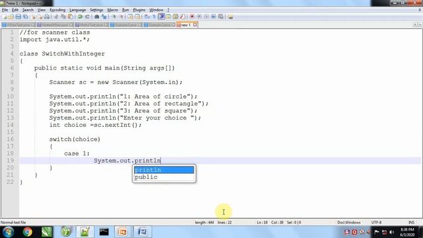
Task: Click the Save All toolbar icon
Action: [25, 17]
